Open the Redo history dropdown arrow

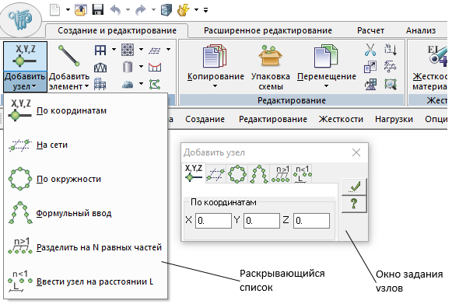153,10
